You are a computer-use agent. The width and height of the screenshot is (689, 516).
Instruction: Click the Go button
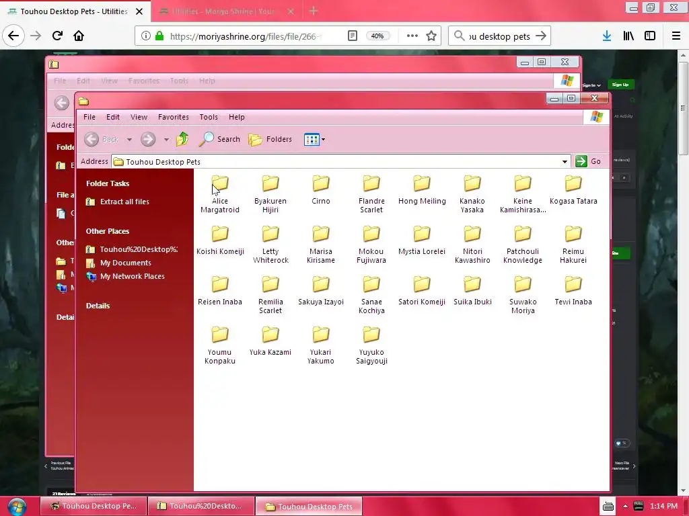(588, 161)
